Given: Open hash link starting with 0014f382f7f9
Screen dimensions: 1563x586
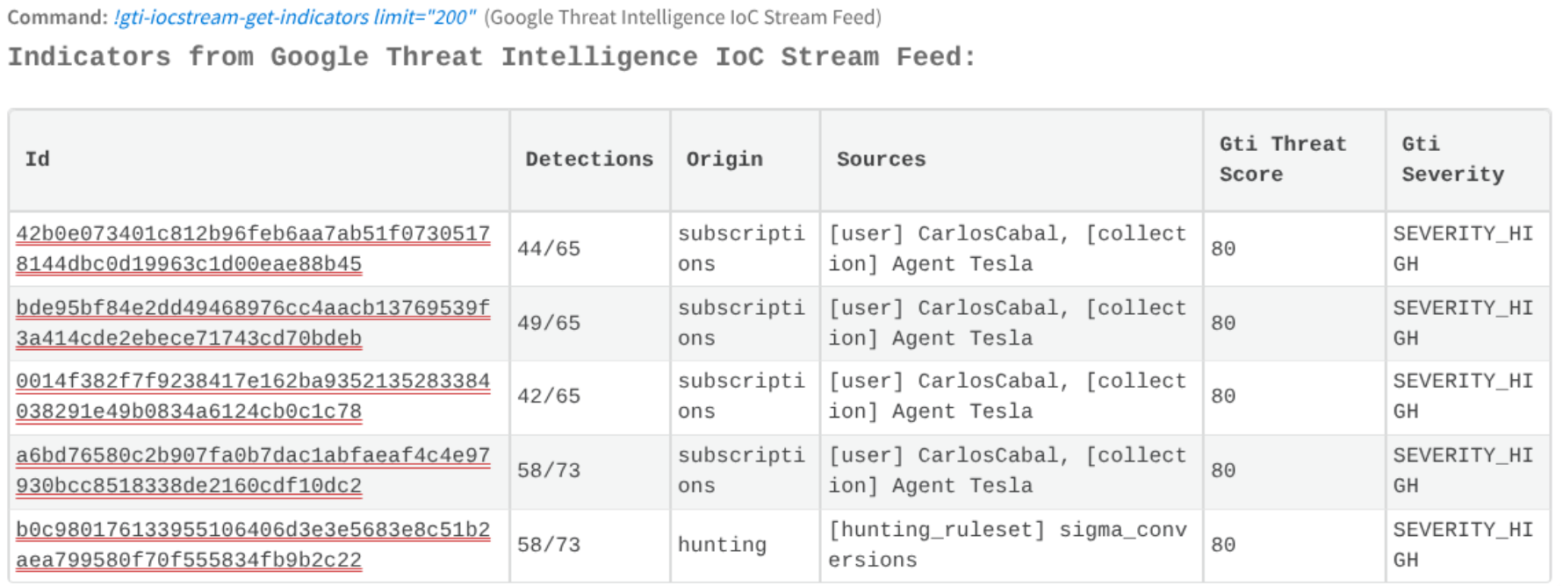Looking at the screenshot, I should coord(253,397).
